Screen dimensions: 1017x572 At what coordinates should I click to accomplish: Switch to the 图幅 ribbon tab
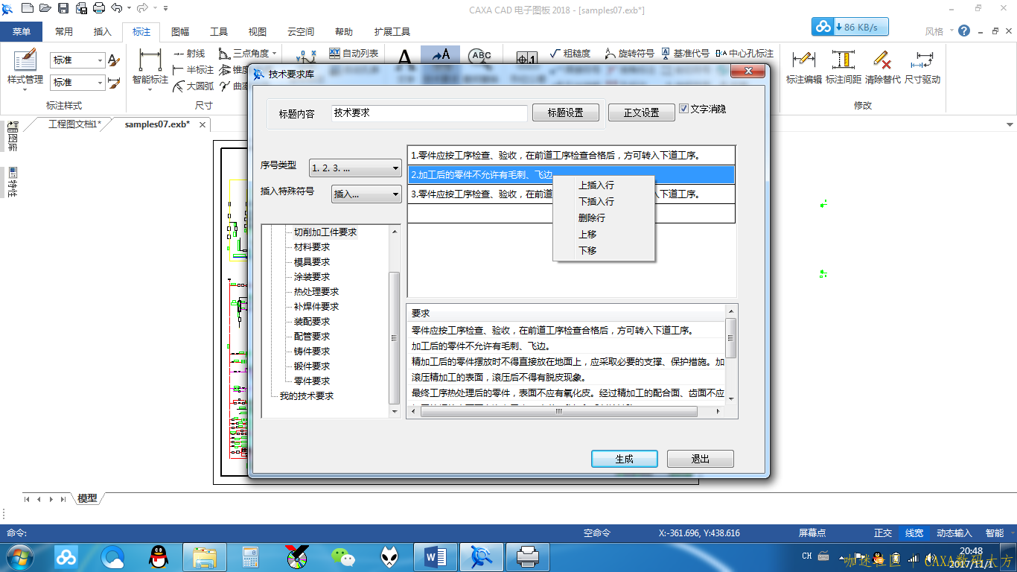pyautogui.click(x=180, y=32)
